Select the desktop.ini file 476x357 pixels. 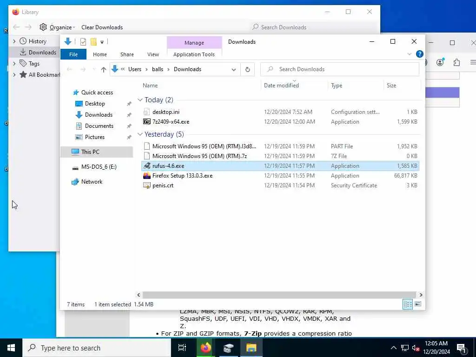pyautogui.click(x=280, y=112)
